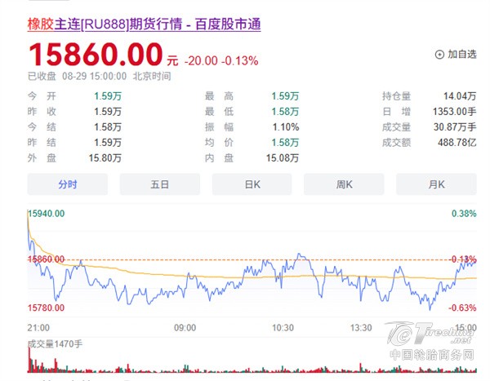490x381 pixels.
Task: Click the close timestamp 08-29 15:00:00
Action: 95,76
